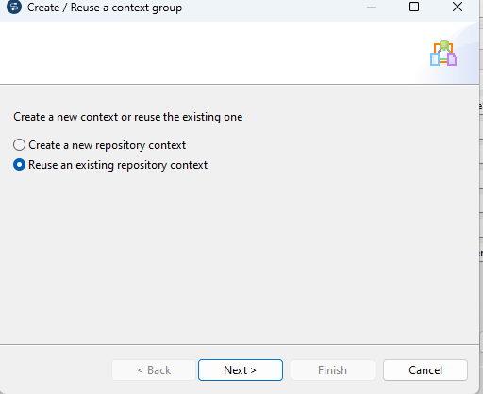This screenshot has width=483, height=394.
Task: Click the separator line above the wizard buttons
Action: coord(240,344)
